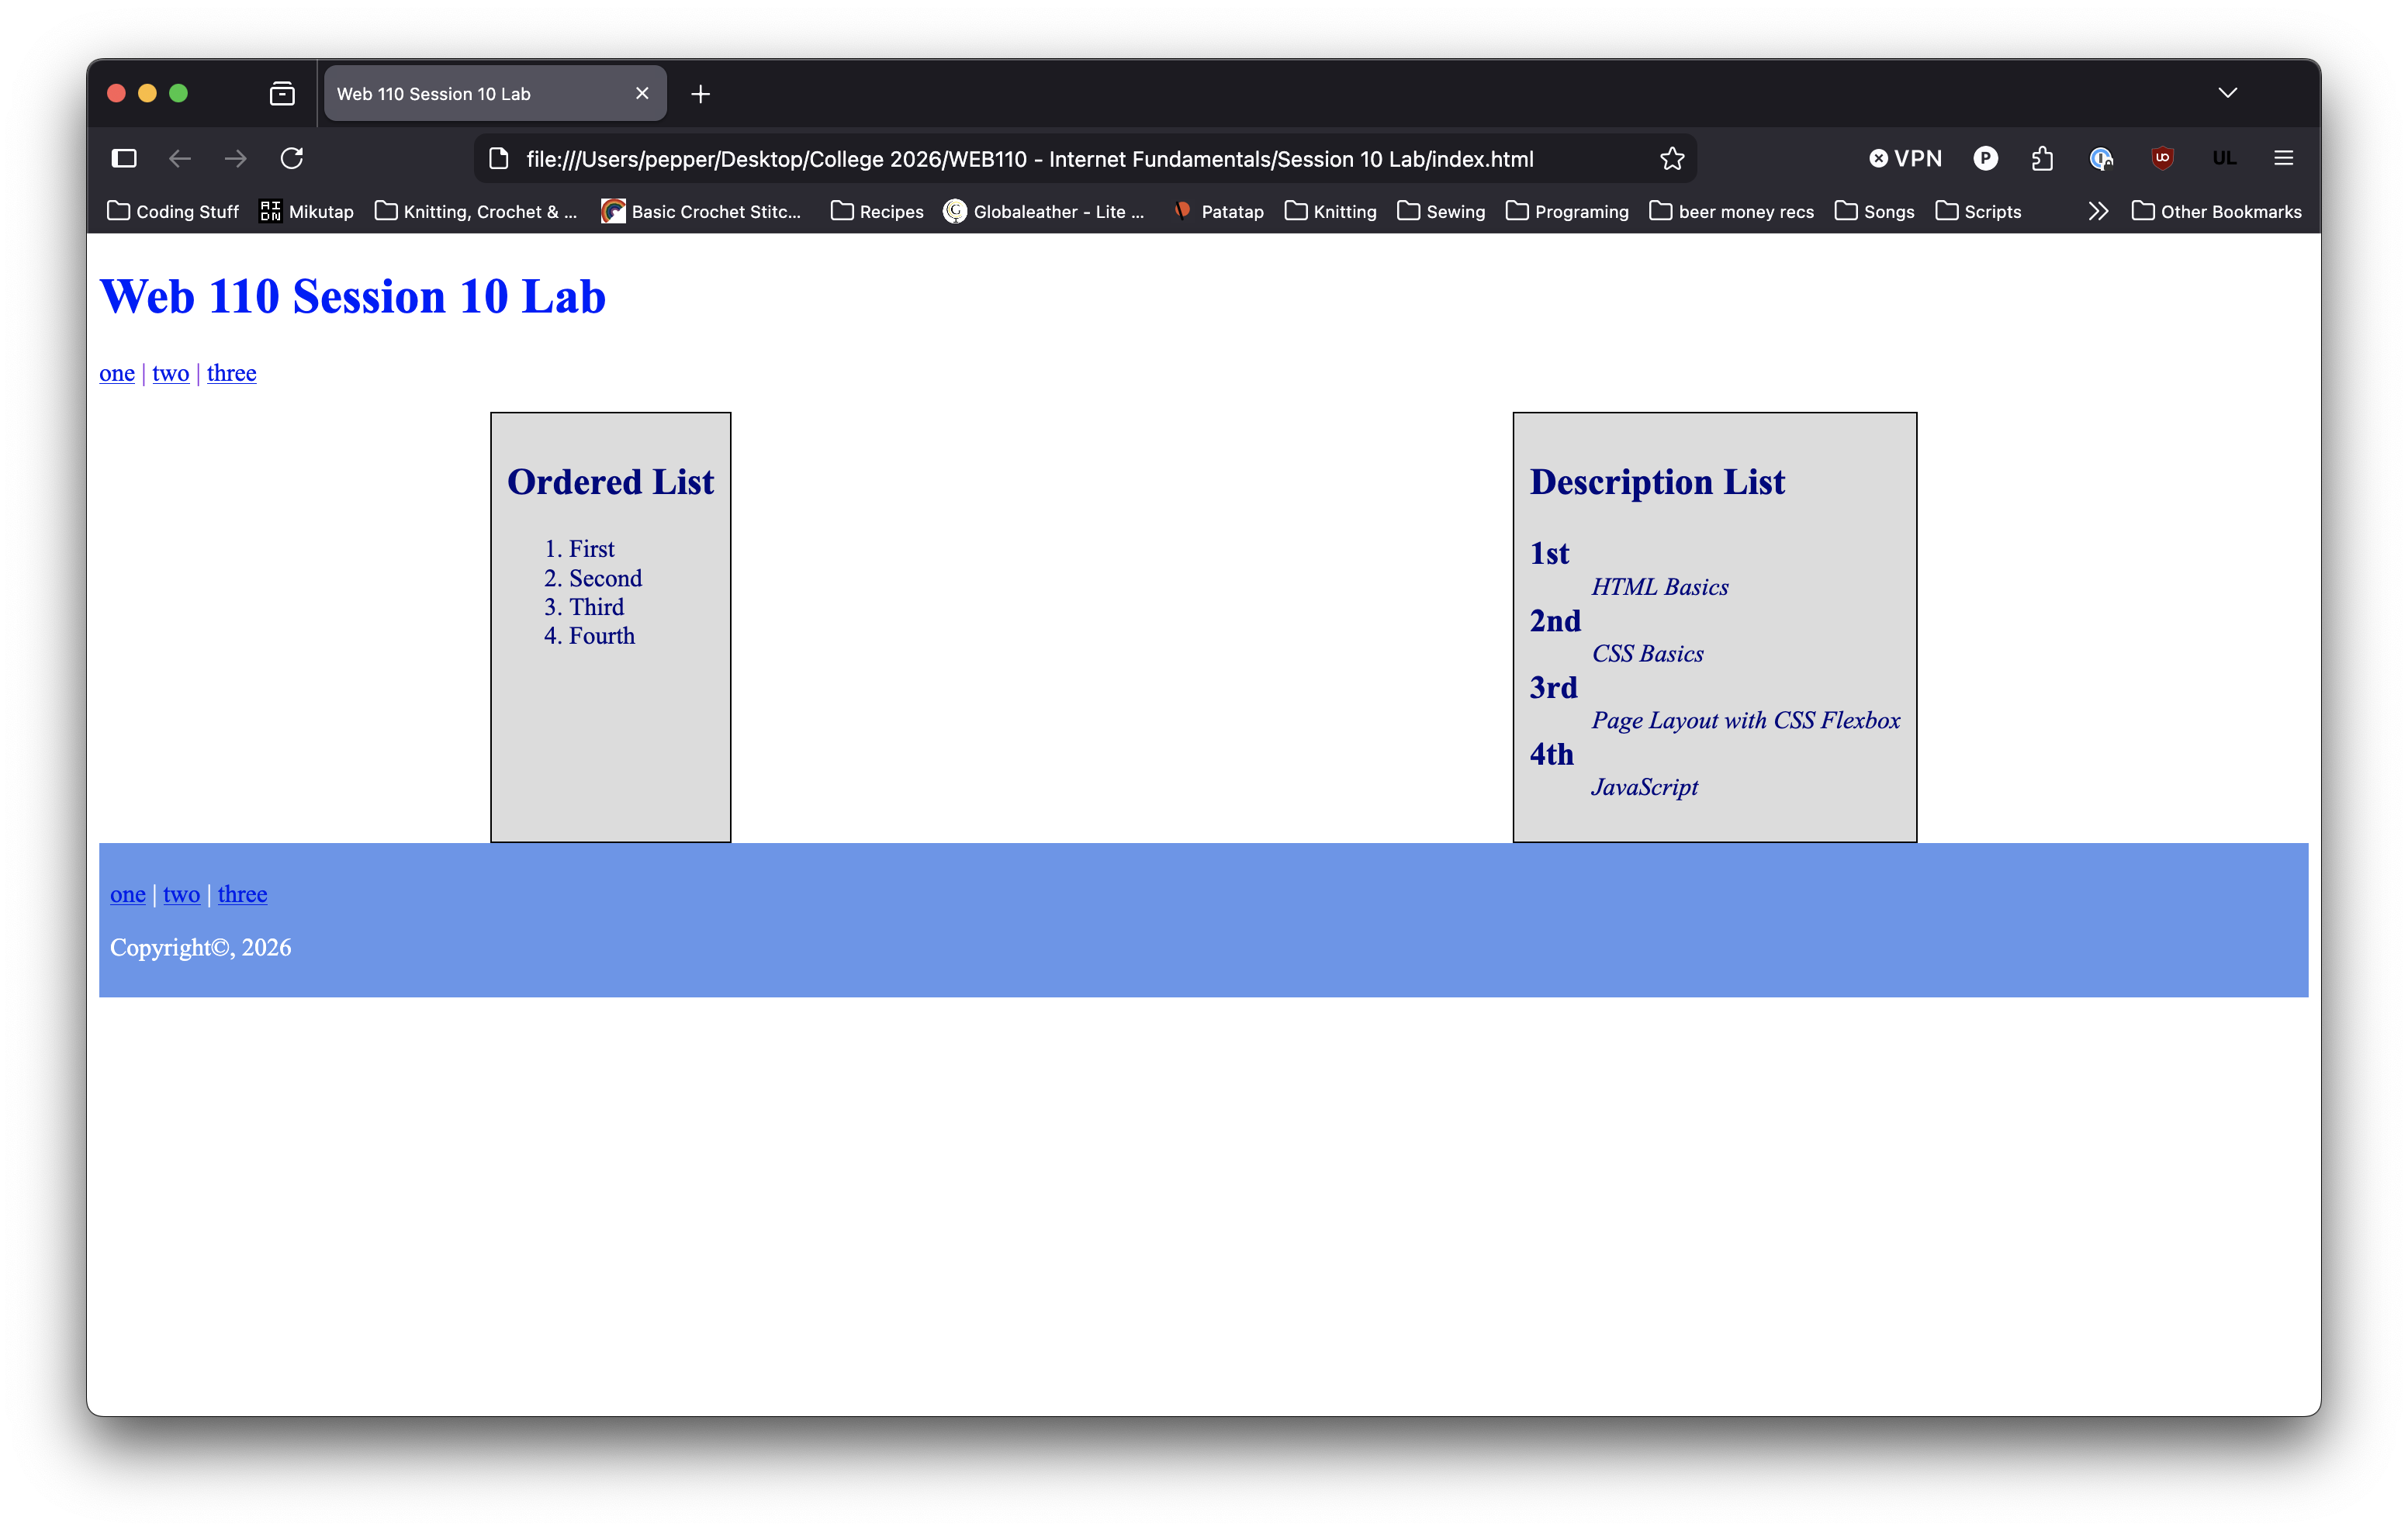Open the Other Bookmarks folder
This screenshot has height=1531, width=2408.
tap(2216, 211)
